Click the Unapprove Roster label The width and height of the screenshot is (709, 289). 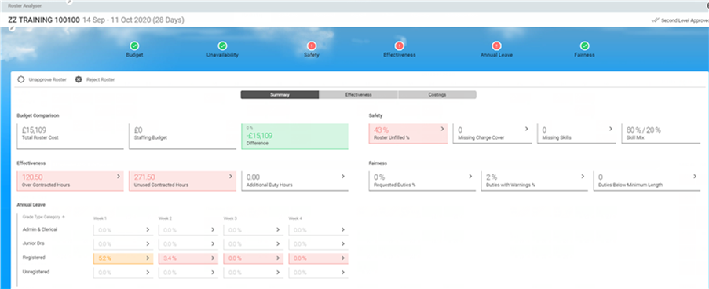pos(47,79)
